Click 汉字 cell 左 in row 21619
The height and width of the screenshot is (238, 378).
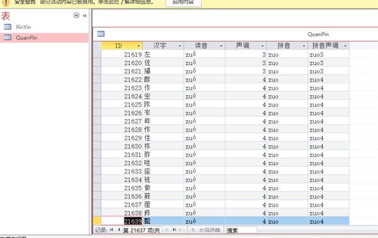[163, 55]
